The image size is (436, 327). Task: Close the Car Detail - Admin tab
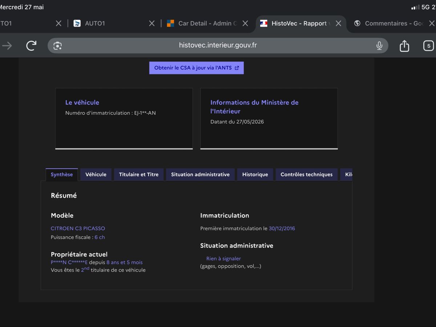point(245,23)
